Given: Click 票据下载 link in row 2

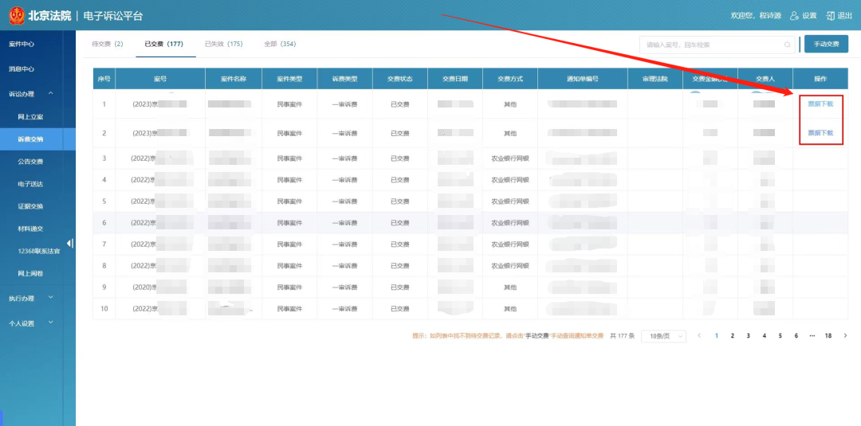Looking at the screenshot, I should click(x=820, y=133).
